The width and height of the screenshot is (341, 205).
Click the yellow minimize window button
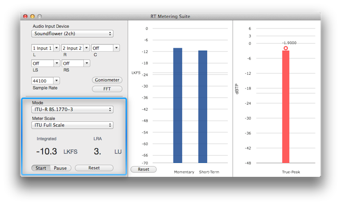coord(32,16)
